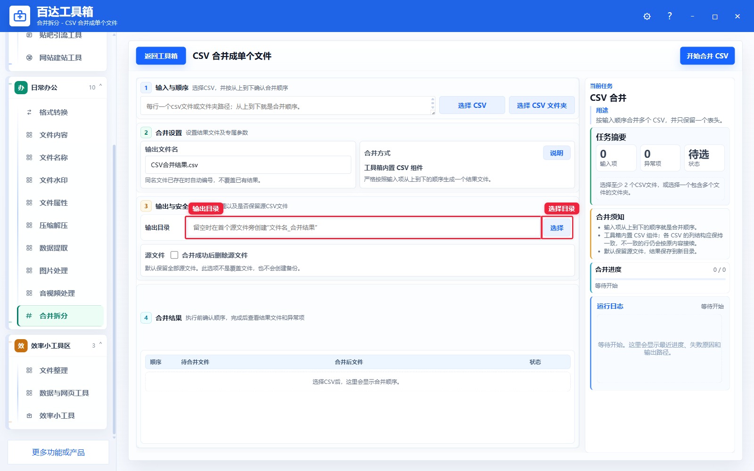The image size is (754, 471).
Task: Click the 百达工具箱 app logo icon
Action: coord(20,16)
